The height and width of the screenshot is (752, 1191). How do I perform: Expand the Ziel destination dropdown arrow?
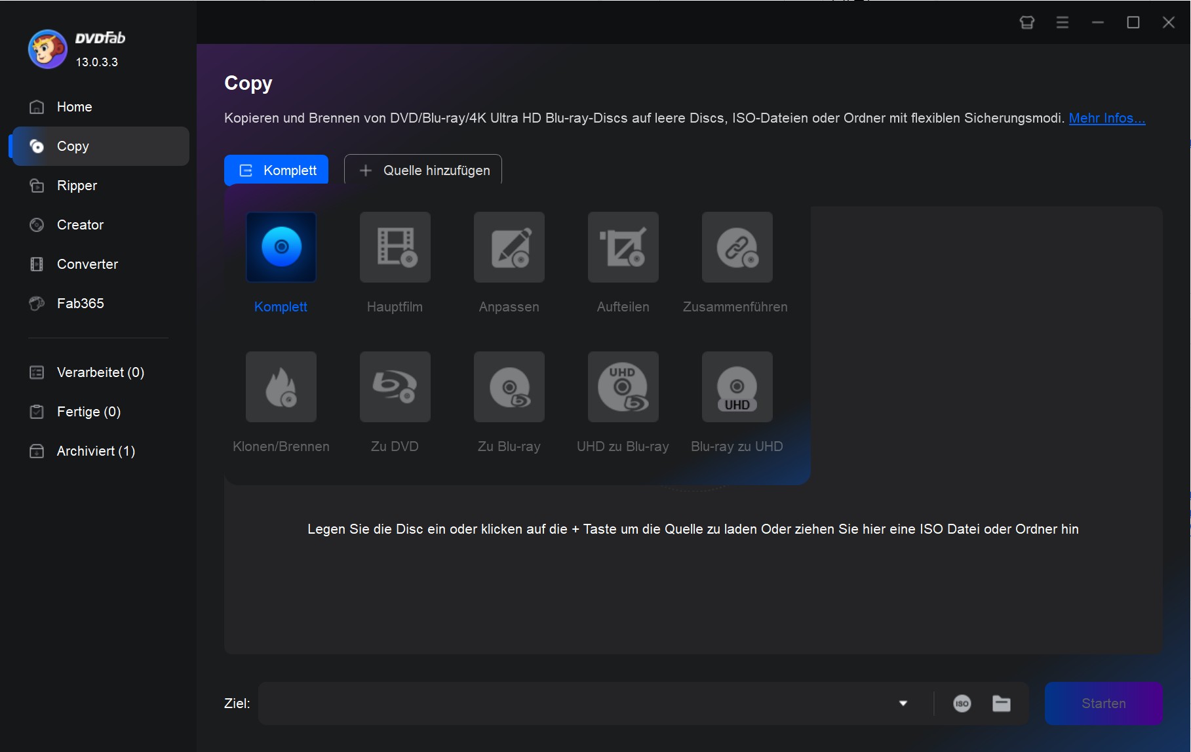pyautogui.click(x=903, y=703)
